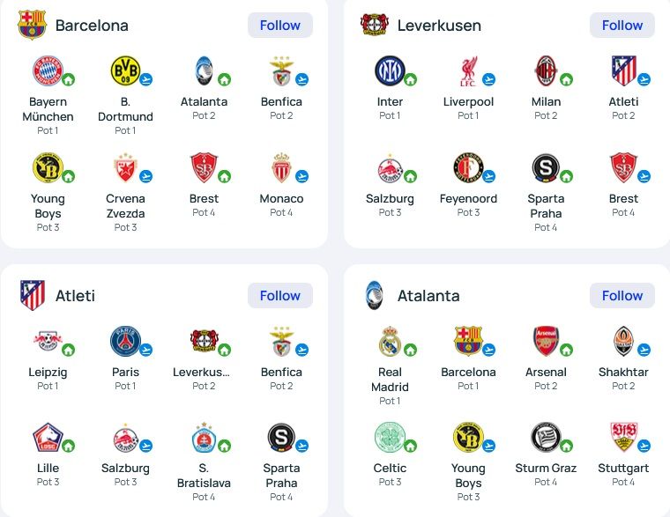Image resolution: width=670 pixels, height=517 pixels.
Task: Click the away plane badge beside B. Dortmund
Action: [145, 79]
